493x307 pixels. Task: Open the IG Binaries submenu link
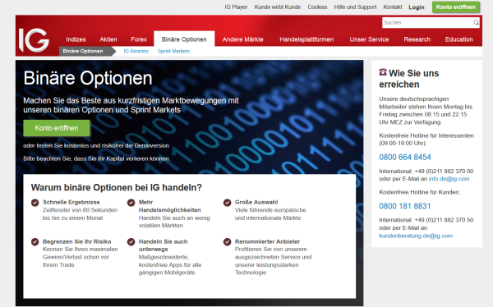coord(136,51)
